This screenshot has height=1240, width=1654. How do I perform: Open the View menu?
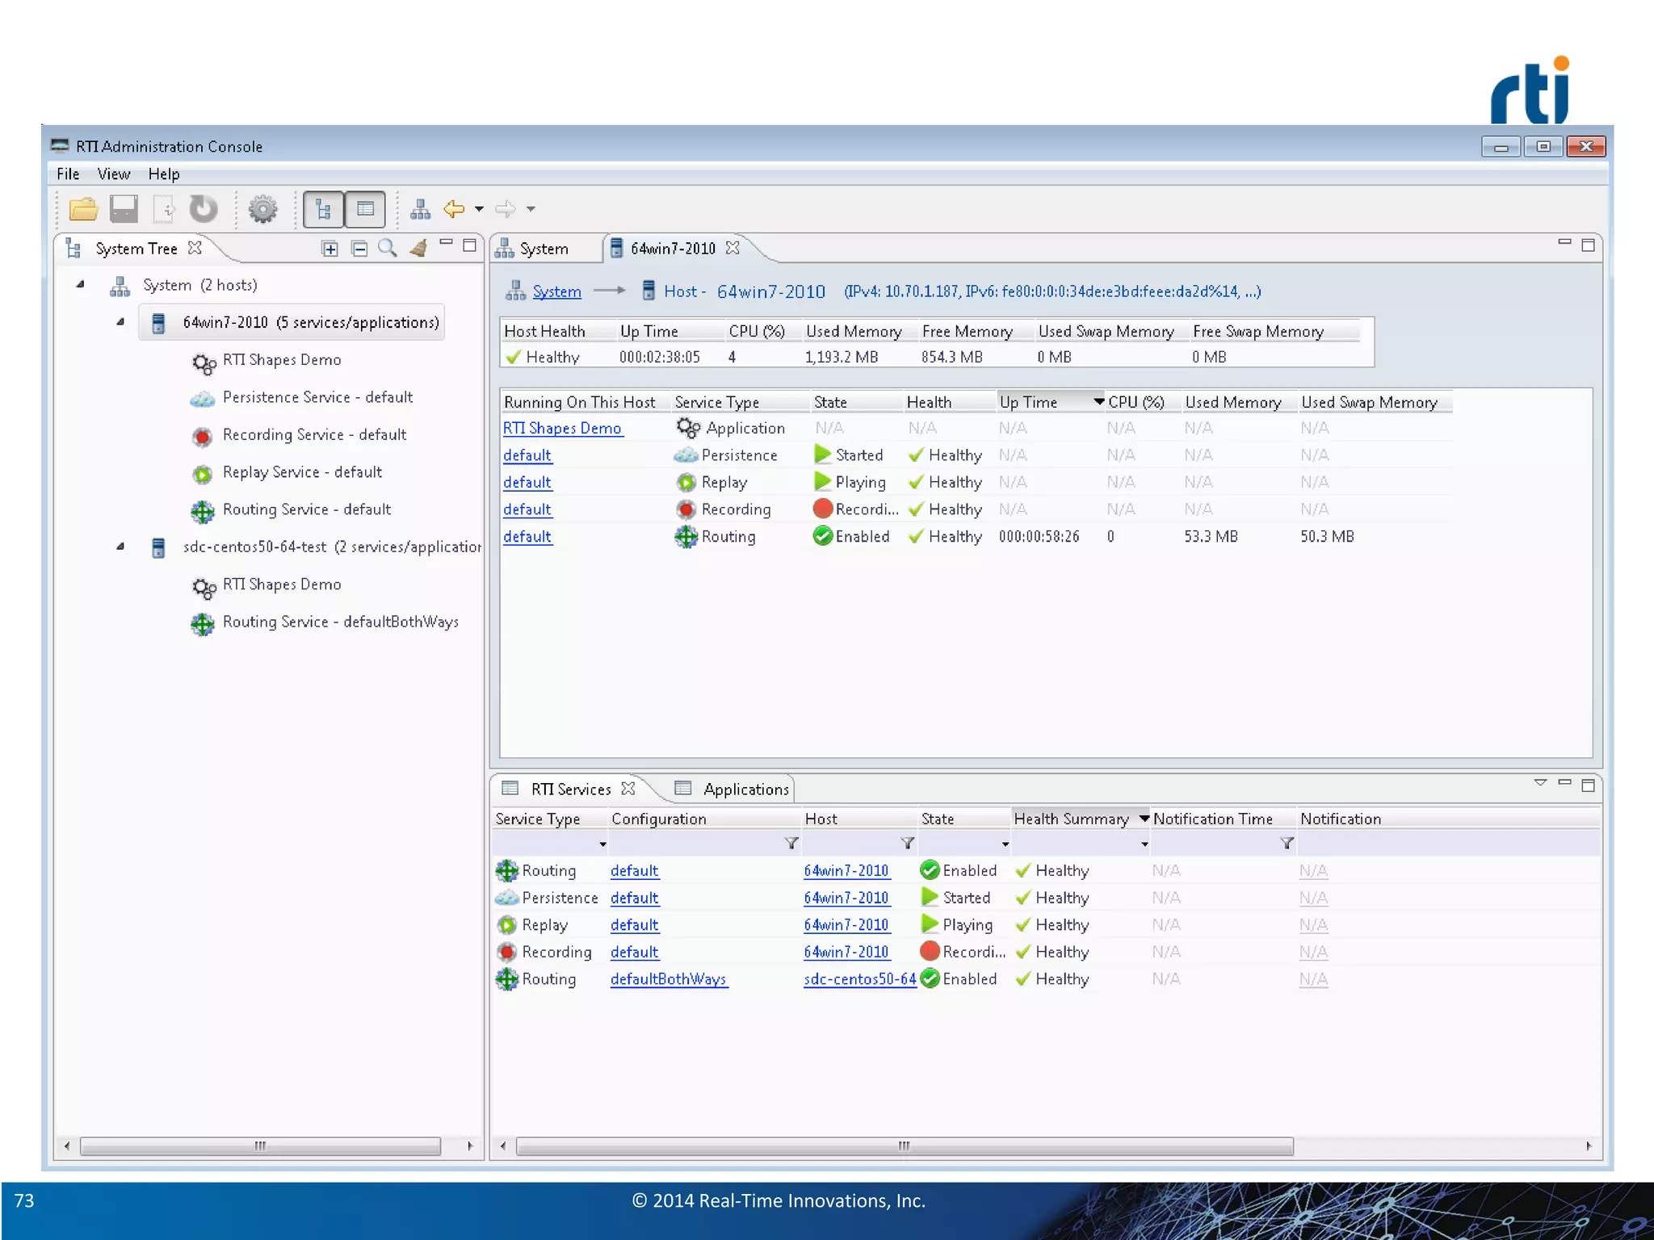[113, 174]
